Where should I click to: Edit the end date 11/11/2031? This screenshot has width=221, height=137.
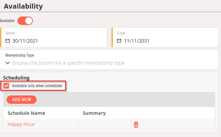(137, 41)
